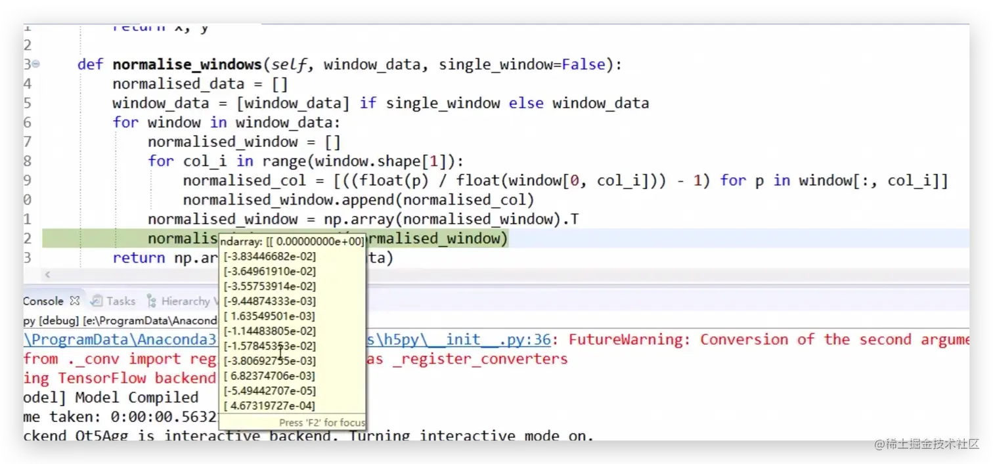Click the 'for window in window_data:' line

227,123
